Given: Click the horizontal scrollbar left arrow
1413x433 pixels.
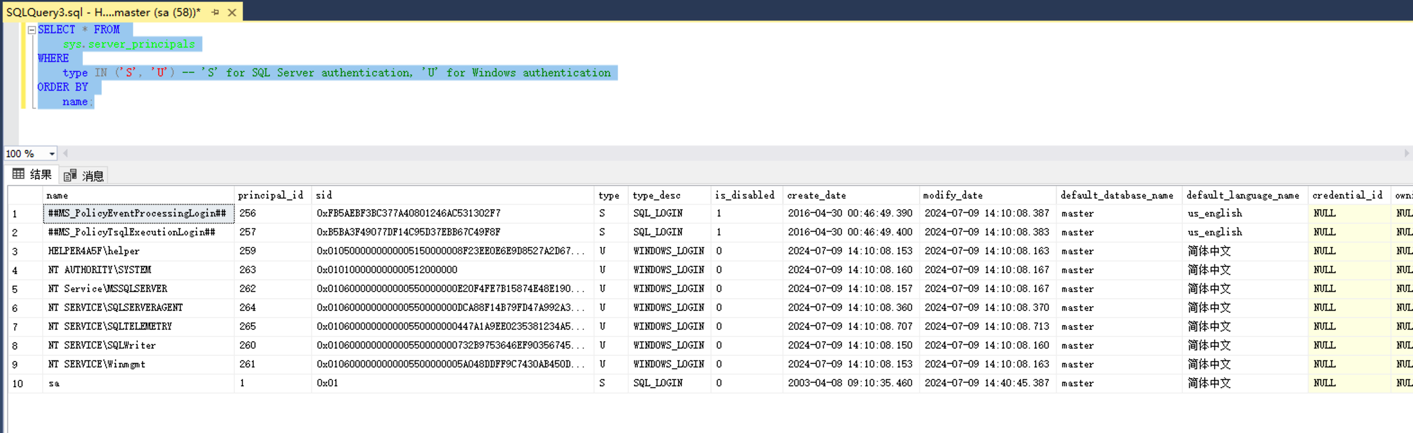Looking at the screenshot, I should [x=65, y=154].
